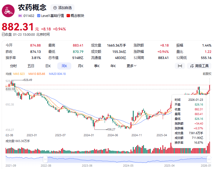The image size is (214, 169).
Task: Click the BK sector code badge
Action: 20,16
